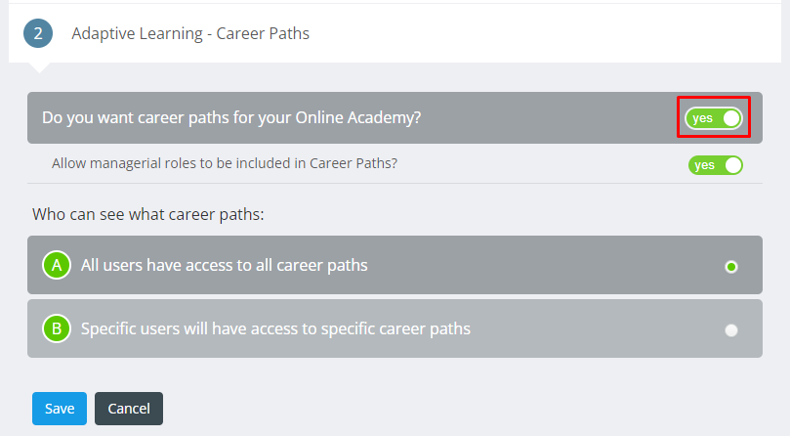Select radio for all users access

point(731,267)
